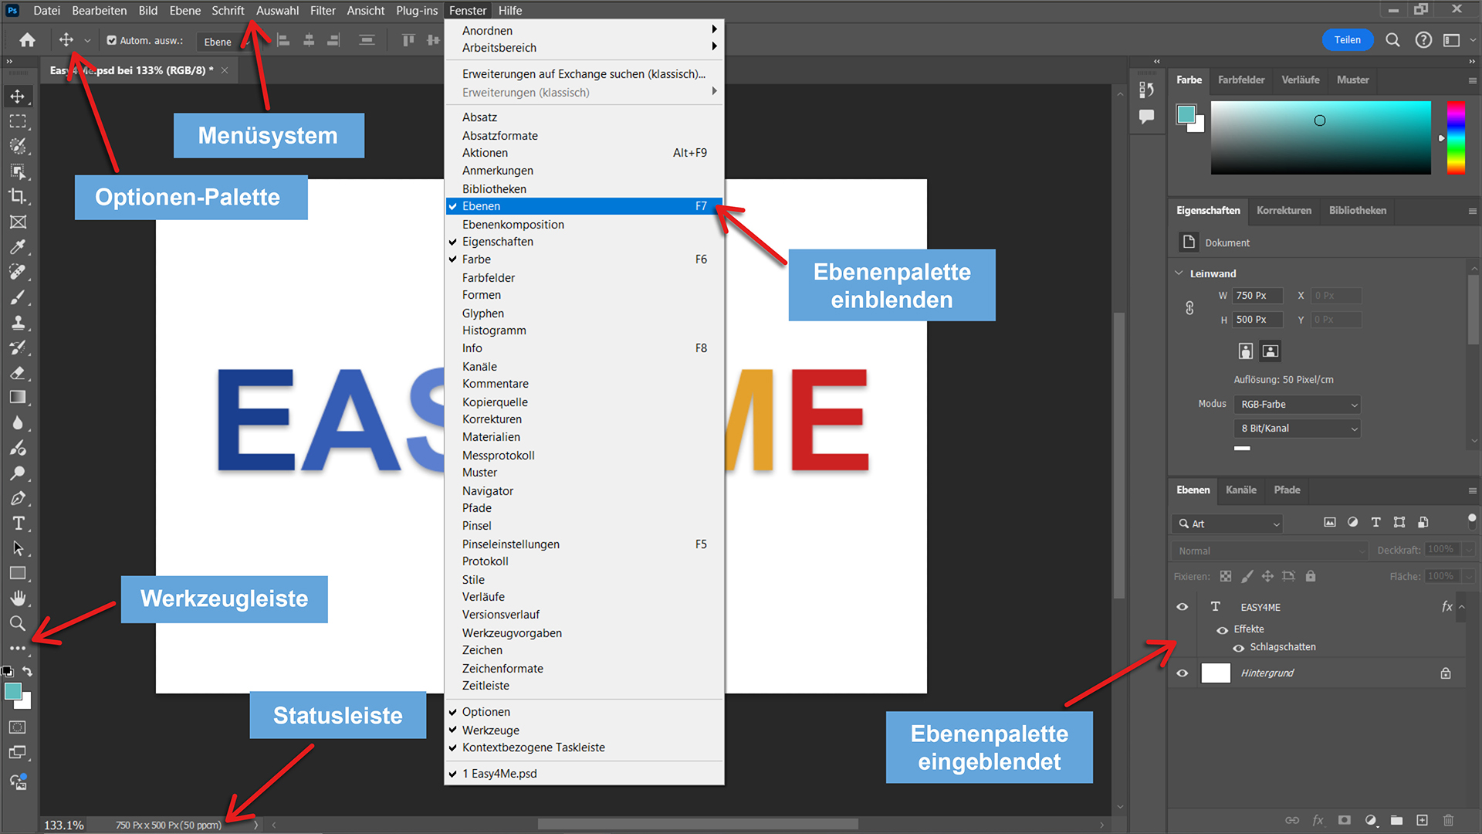Add a layer mask icon
The width and height of the screenshot is (1482, 834).
(1345, 820)
